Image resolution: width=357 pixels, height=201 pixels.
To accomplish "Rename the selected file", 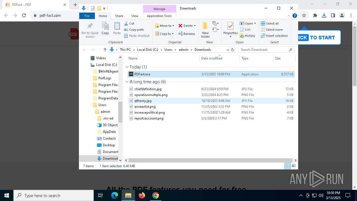I will (187, 34).
